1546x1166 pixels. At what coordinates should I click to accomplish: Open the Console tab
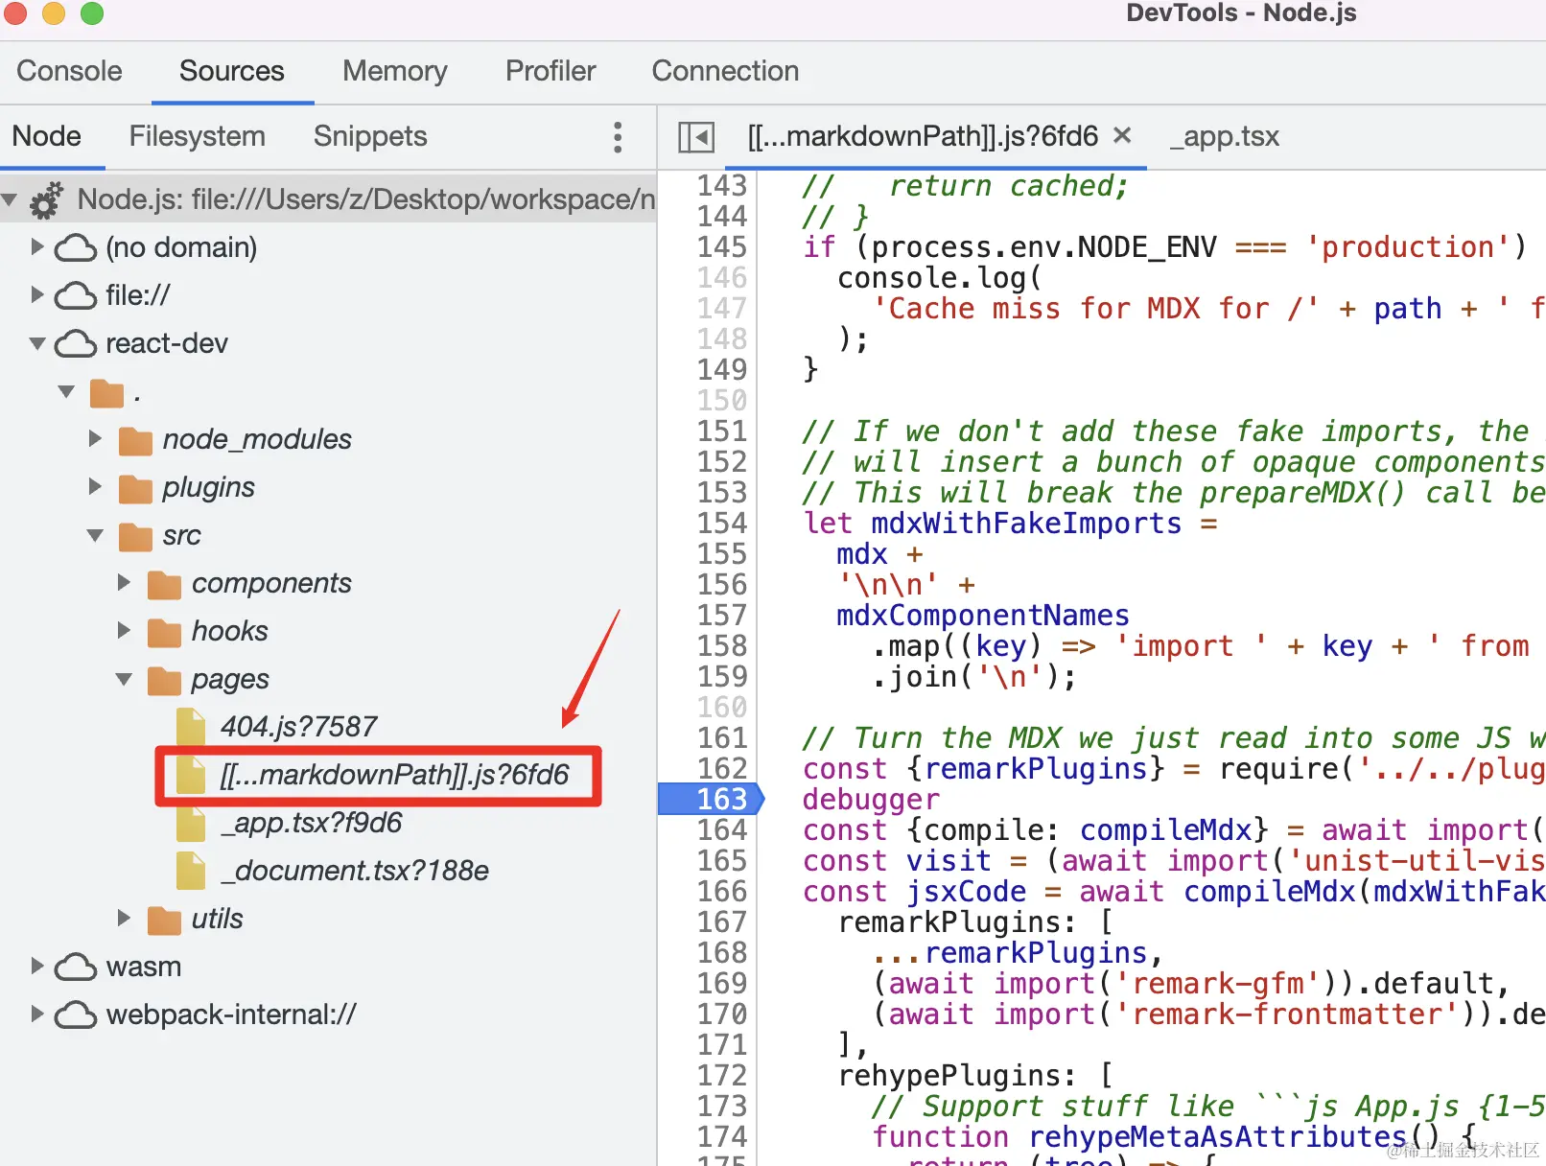[x=69, y=71]
